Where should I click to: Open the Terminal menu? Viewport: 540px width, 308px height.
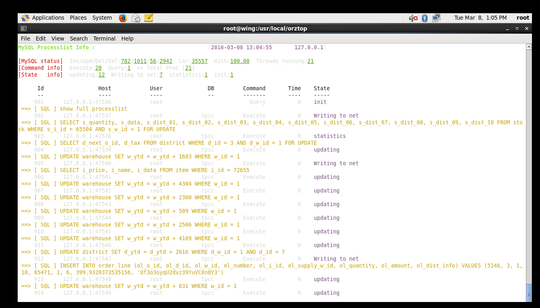(x=104, y=38)
